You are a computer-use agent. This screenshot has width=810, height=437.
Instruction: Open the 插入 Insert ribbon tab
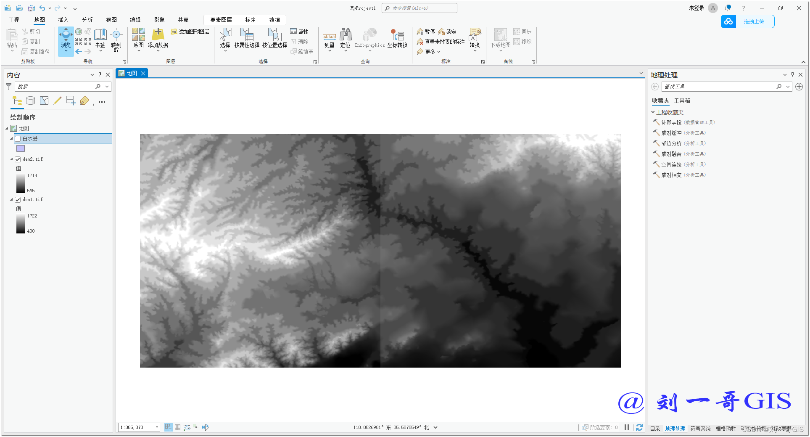coord(63,20)
